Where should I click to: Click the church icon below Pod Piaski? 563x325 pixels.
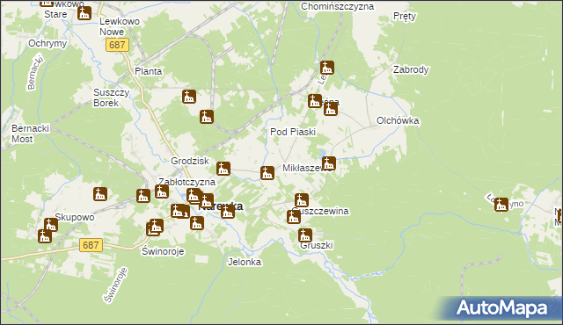pyautogui.click(x=267, y=173)
